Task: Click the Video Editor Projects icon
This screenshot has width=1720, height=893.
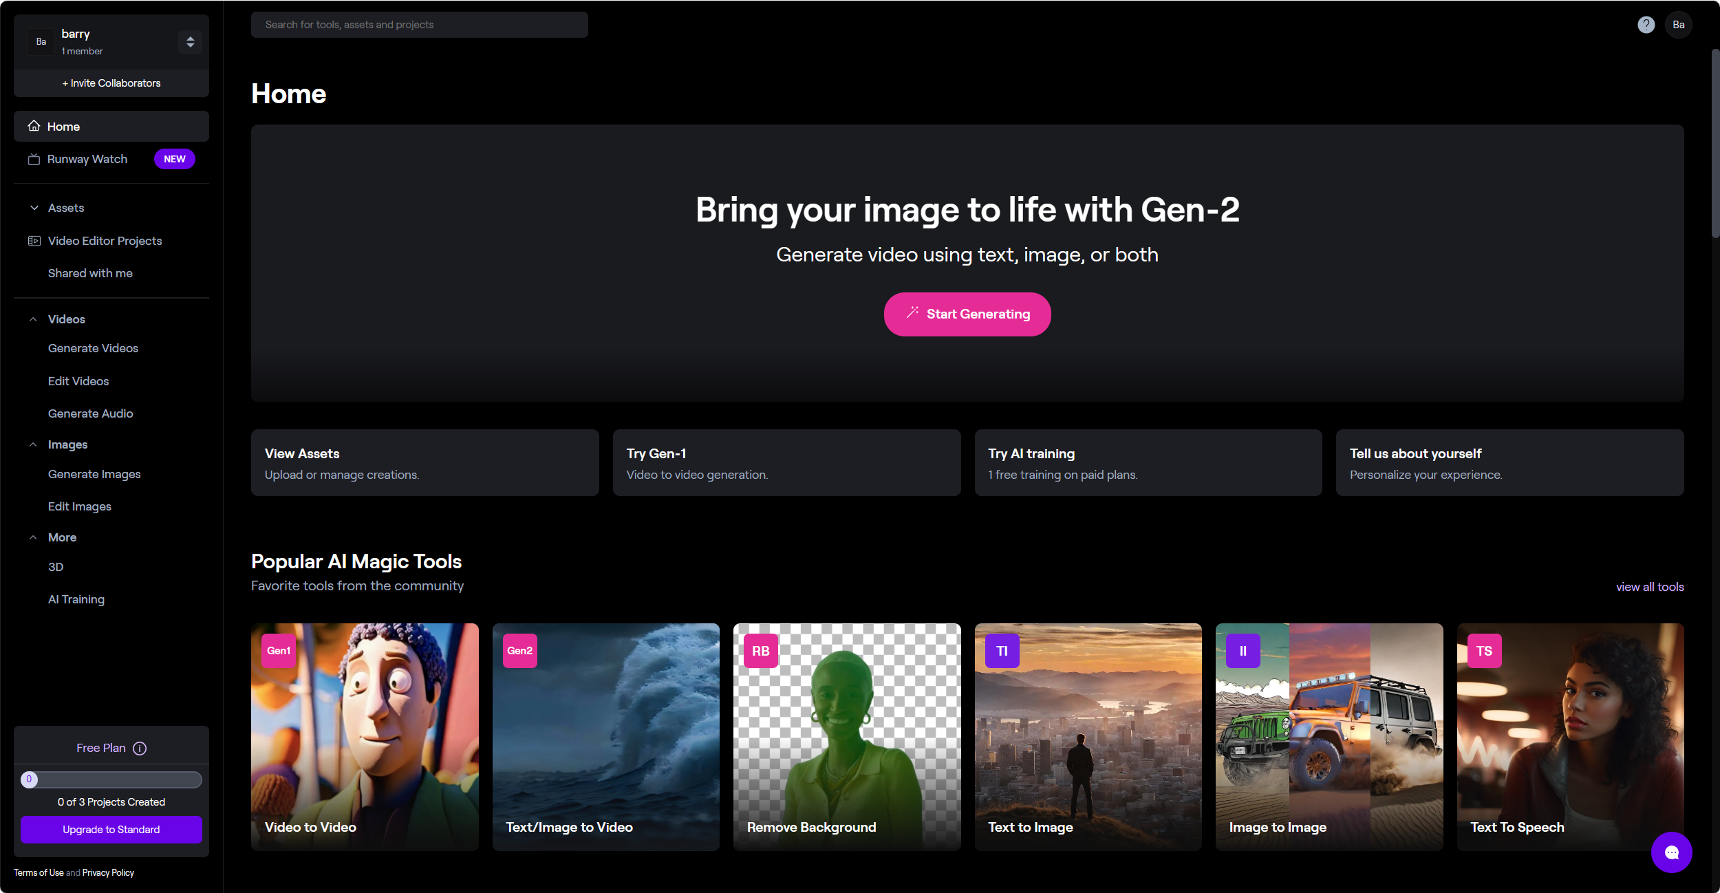Action: click(34, 241)
